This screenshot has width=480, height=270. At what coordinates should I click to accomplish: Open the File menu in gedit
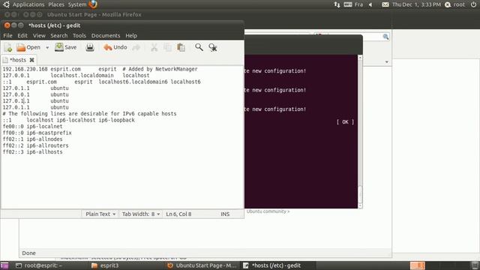pos(7,35)
